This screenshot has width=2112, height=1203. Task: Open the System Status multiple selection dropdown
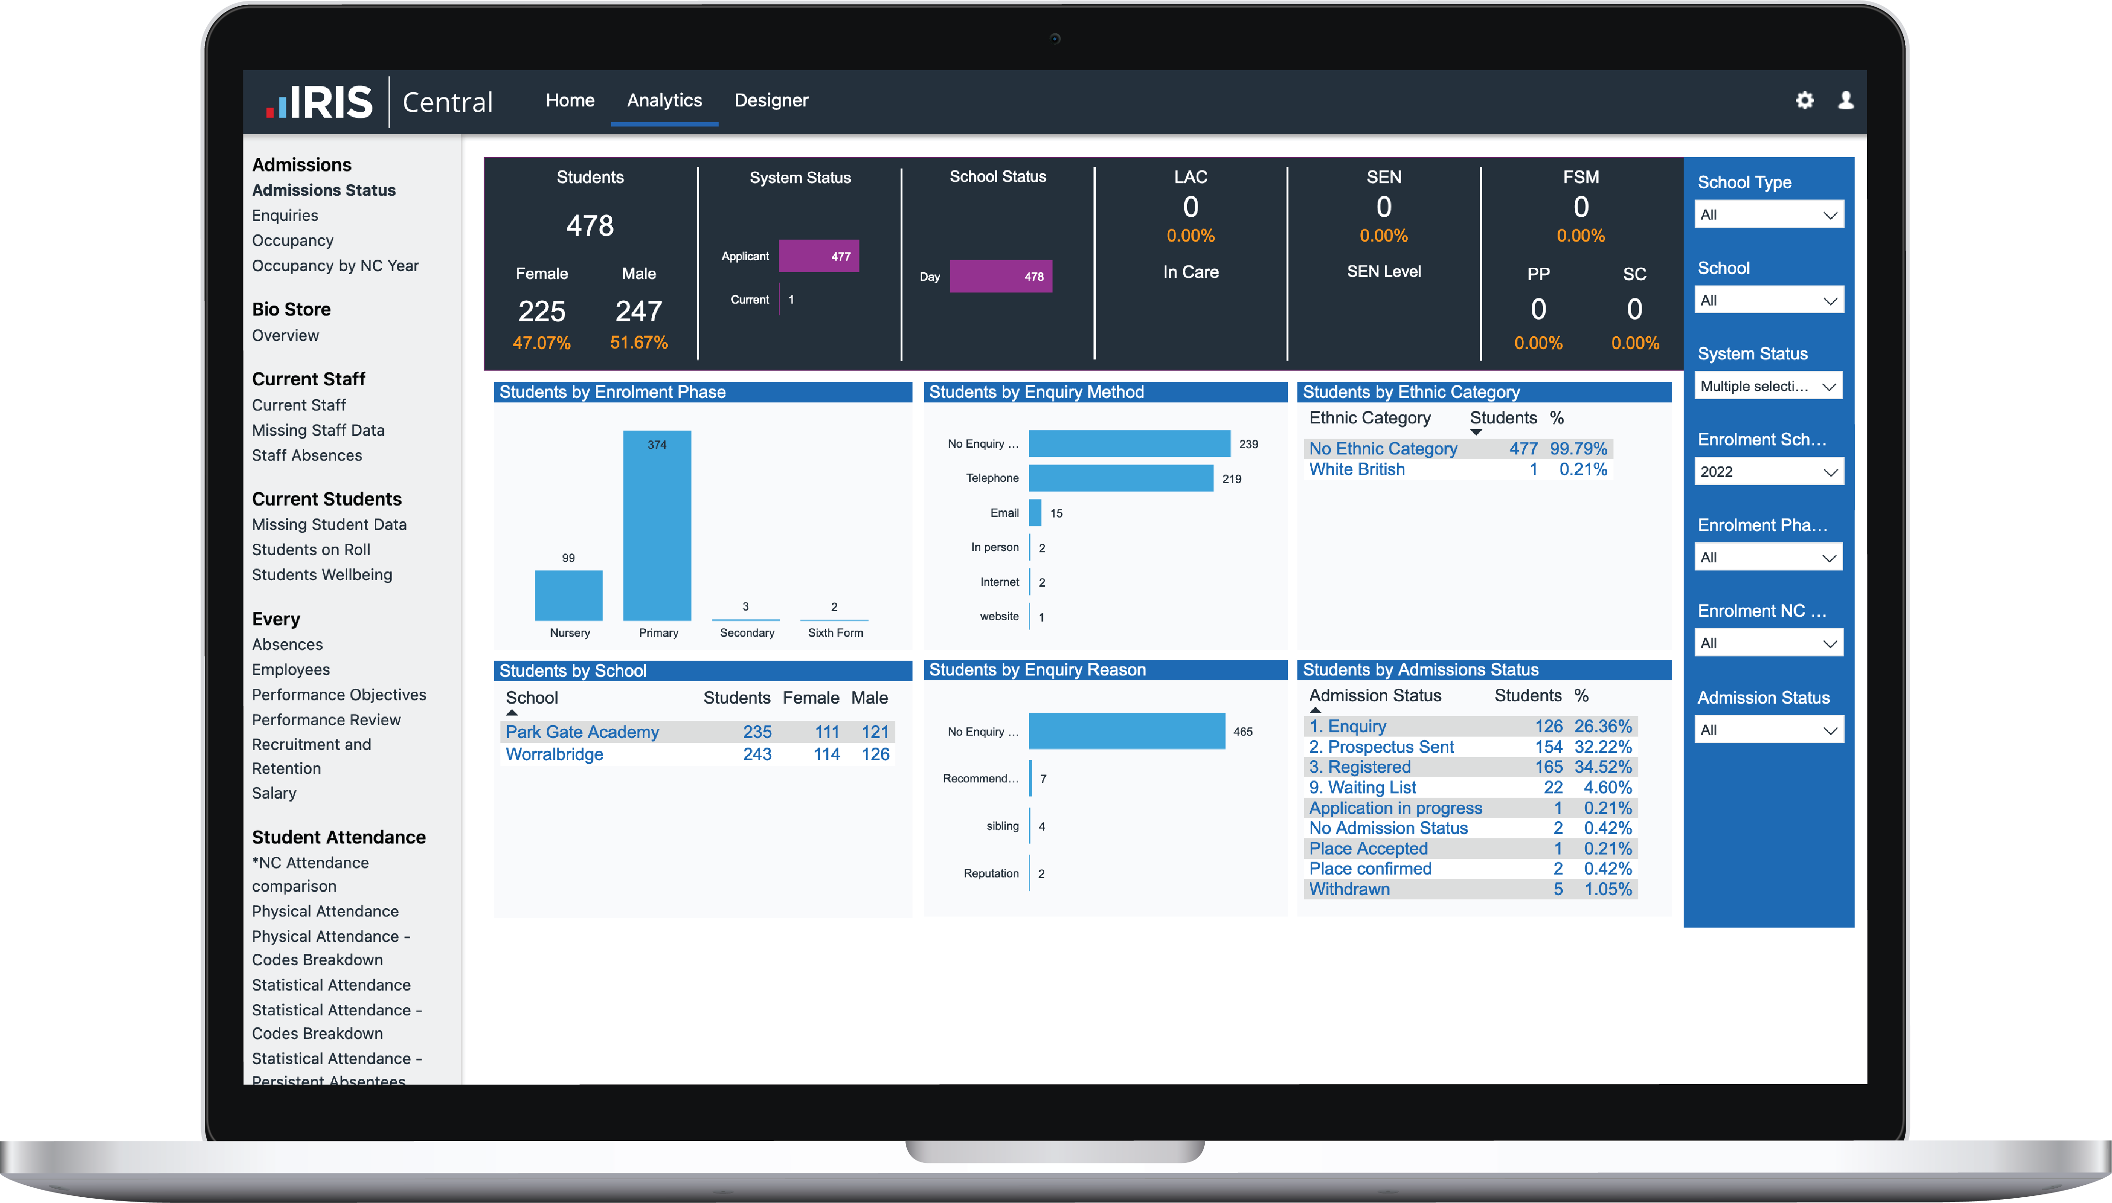[x=1768, y=386]
